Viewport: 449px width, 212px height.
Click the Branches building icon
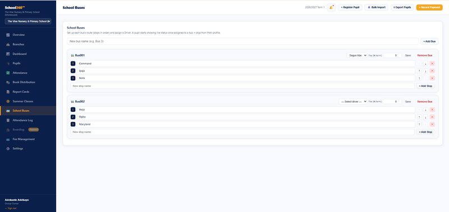click(x=8, y=45)
